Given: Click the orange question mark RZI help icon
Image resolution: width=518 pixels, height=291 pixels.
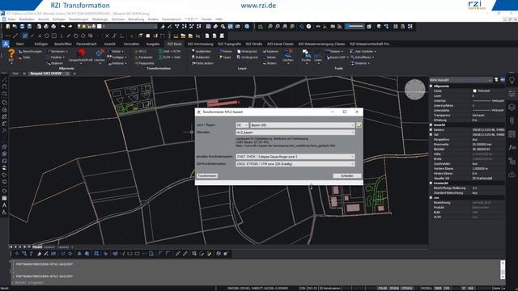Looking at the screenshot, I should click(11, 54).
